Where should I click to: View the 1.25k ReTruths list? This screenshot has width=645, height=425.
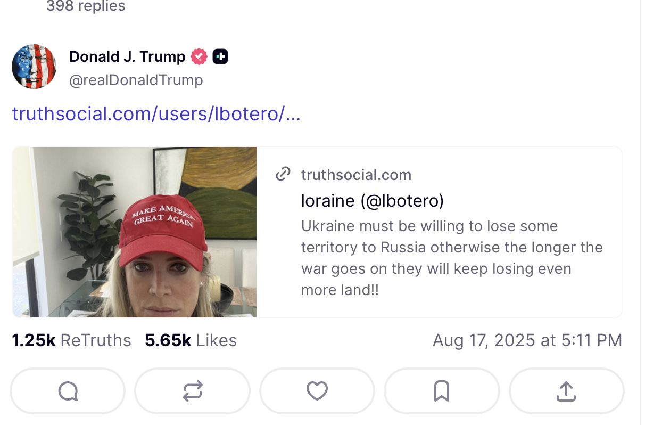pos(71,340)
